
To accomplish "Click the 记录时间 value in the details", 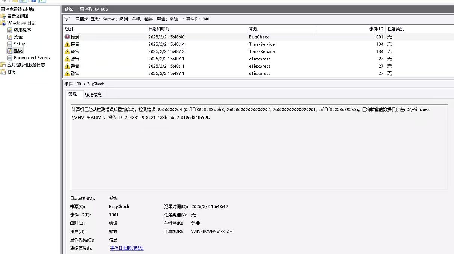I will tap(210, 207).
